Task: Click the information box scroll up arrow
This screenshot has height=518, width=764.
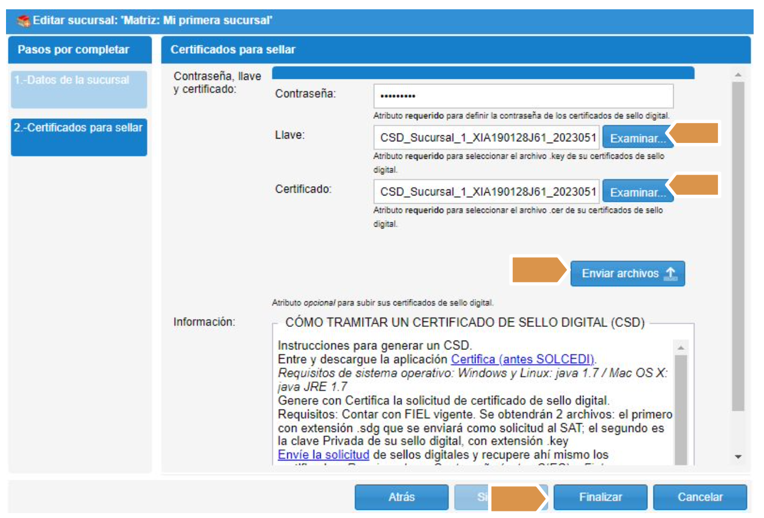Action: [x=680, y=348]
